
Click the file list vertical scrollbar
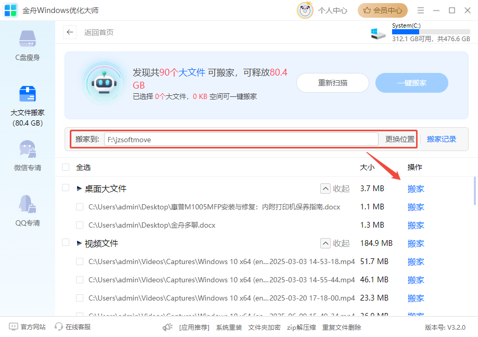pos(475,191)
